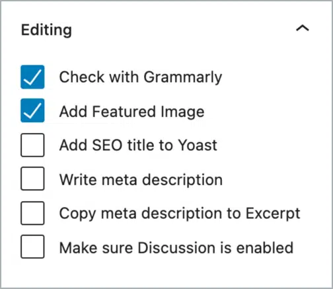Click the Make sure Discussion is enabled label
Image resolution: width=333 pixels, height=289 pixels.
[x=176, y=248]
